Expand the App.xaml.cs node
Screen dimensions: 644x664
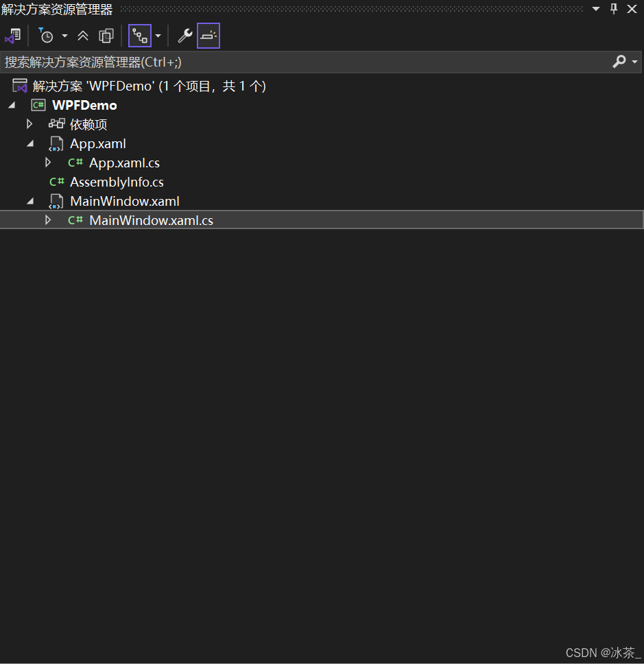click(48, 163)
